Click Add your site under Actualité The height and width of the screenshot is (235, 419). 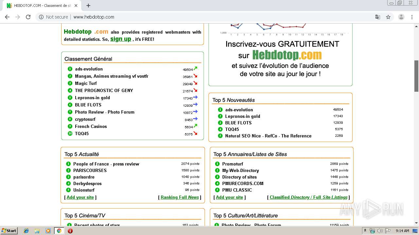pyautogui.click(x=80, y=197)
